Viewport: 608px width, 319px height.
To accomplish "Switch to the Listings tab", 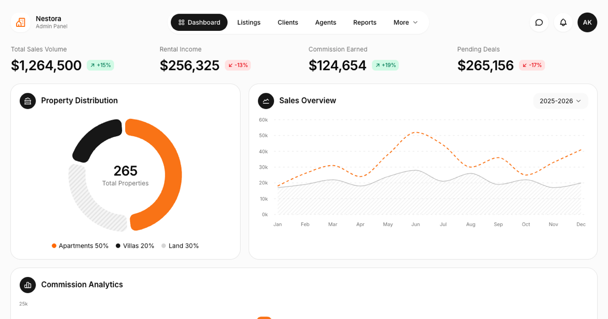I will tap(249, 22).
